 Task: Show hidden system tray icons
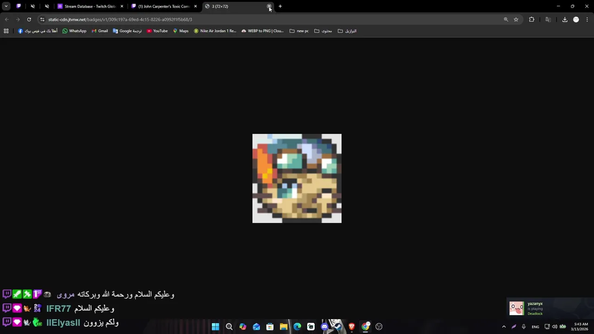pyautogui.click(x=504, y=327)
